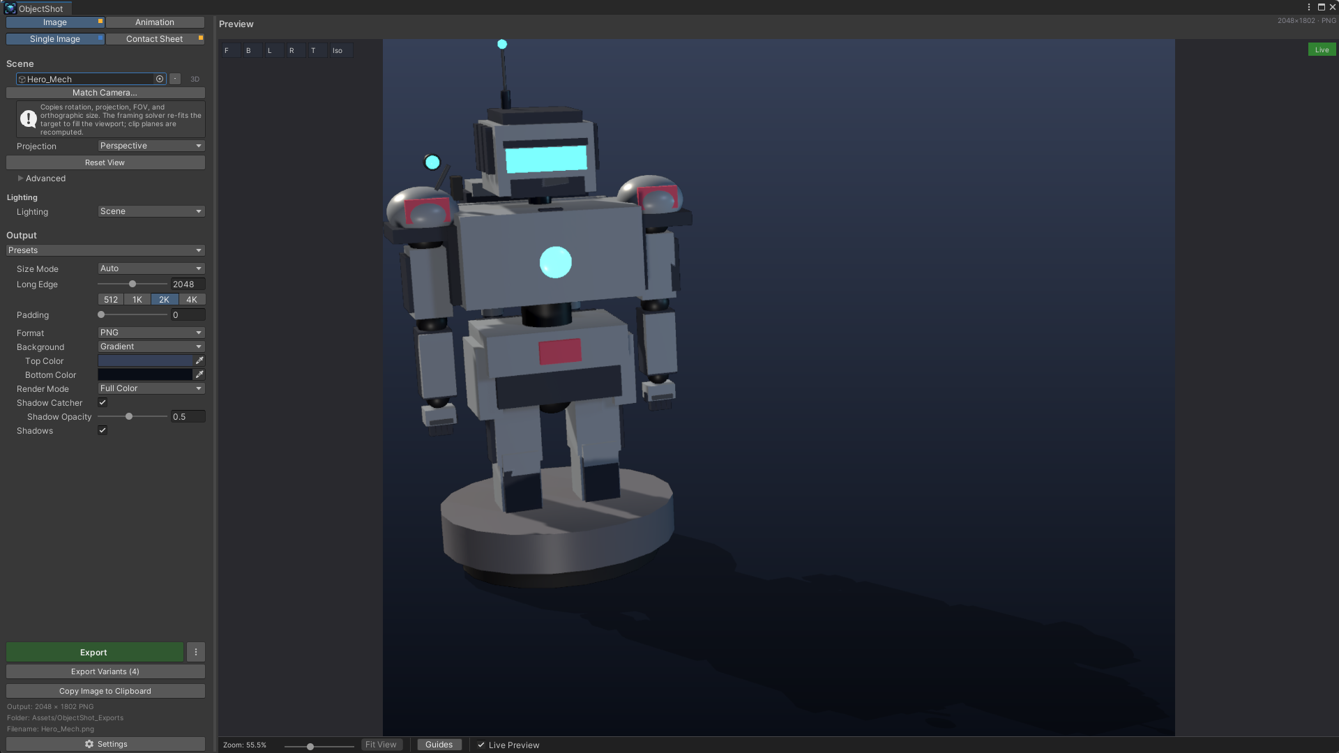Open object picker for Hero_Mech field

[x=160, y=79]
